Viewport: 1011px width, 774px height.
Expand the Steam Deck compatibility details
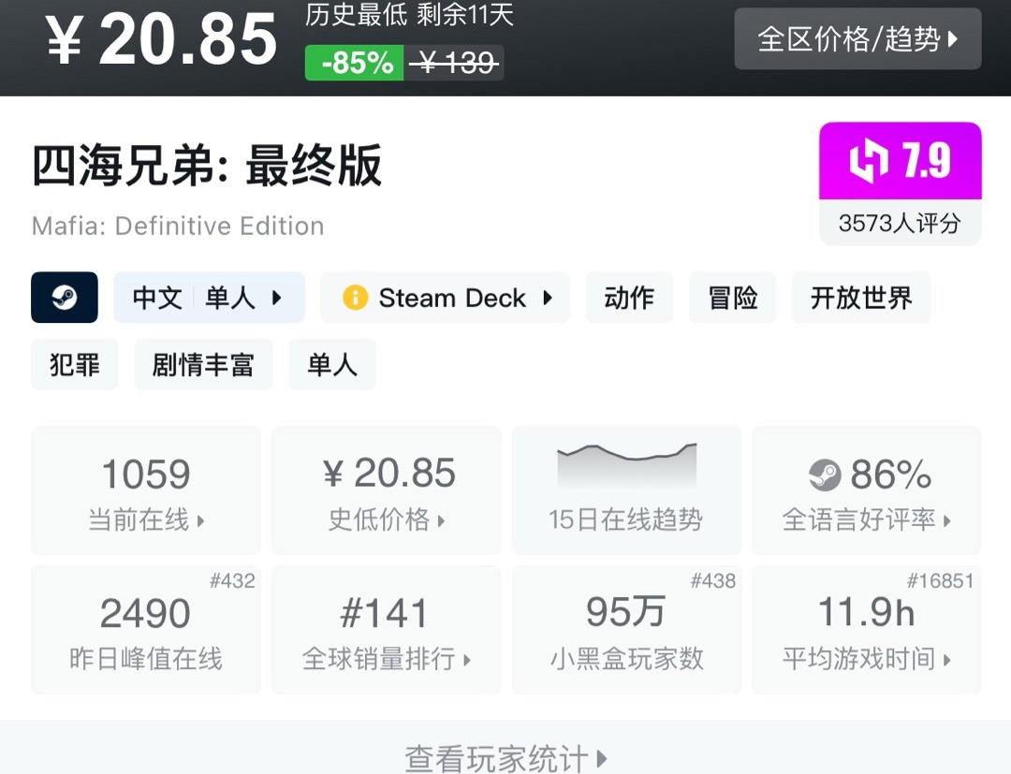[446, 298]
